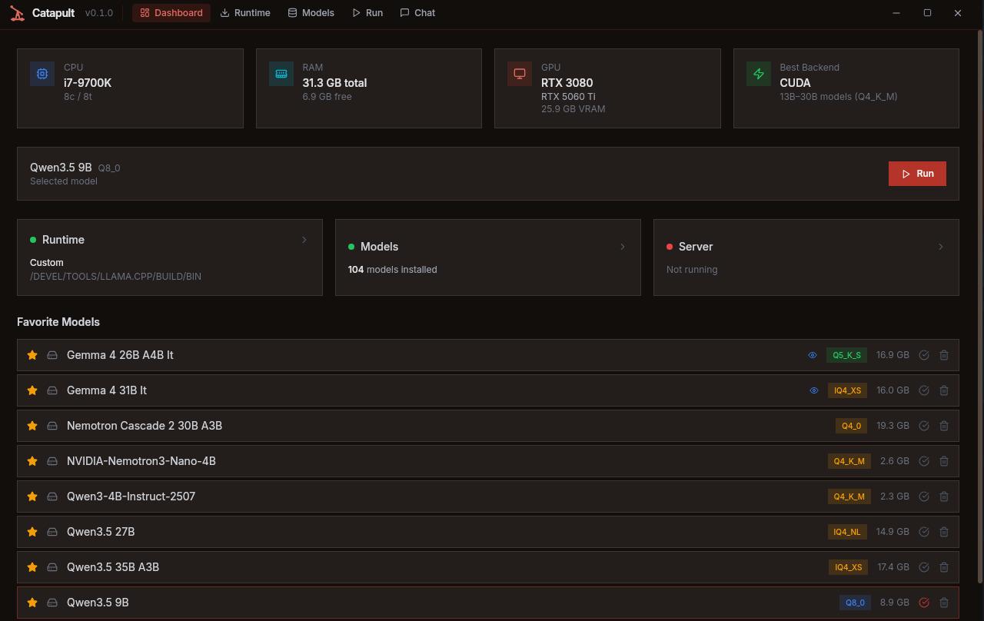This screenshot has height=621, width=984.
Task: Select Qwen3.5 27B checkmark circle
Action: 924,532
